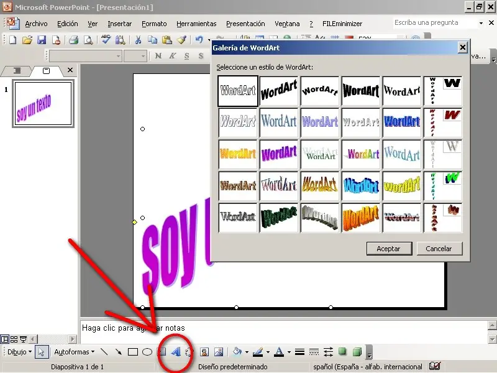The height and width of the screenshot is (373, 497).
Task: Choose the Select Objects pointer tool
Action: [41, 352]
